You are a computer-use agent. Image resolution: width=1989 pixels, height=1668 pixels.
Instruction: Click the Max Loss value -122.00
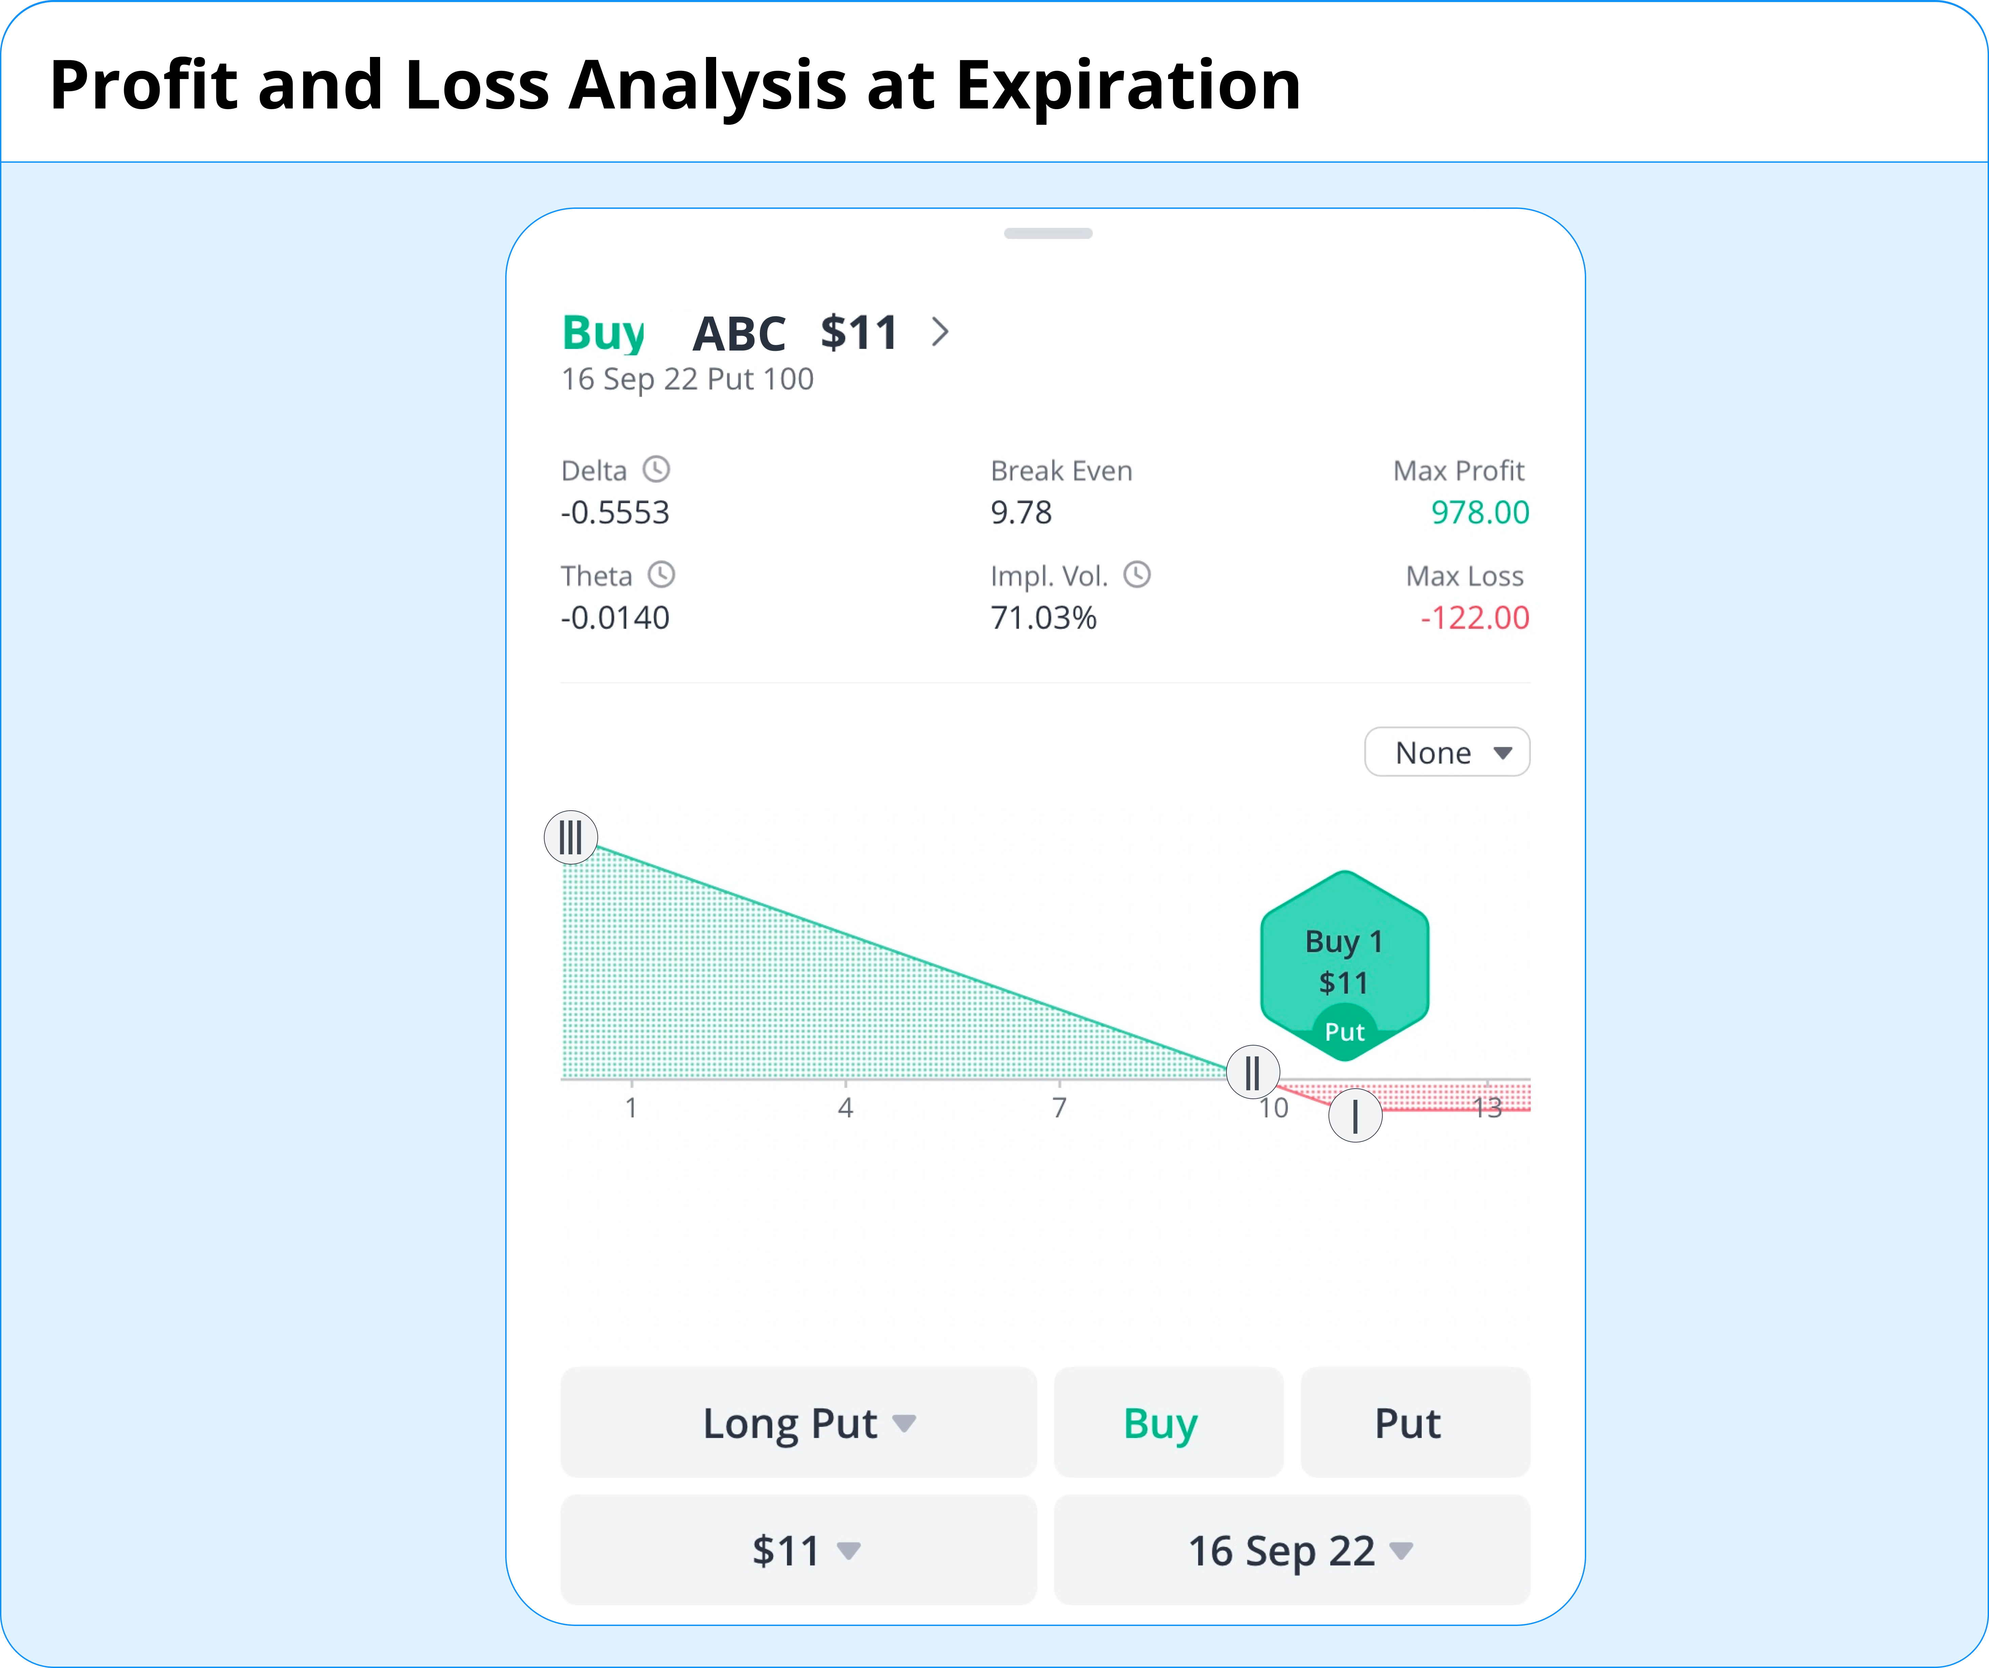[1475, 618]
